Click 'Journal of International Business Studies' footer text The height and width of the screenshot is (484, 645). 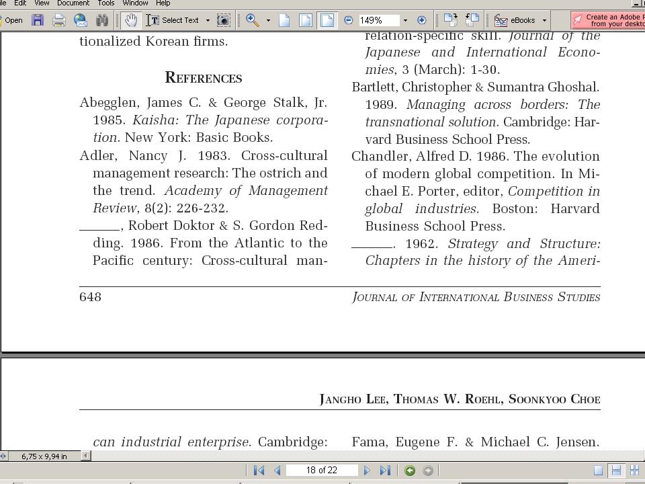click(x=476, y=296)
